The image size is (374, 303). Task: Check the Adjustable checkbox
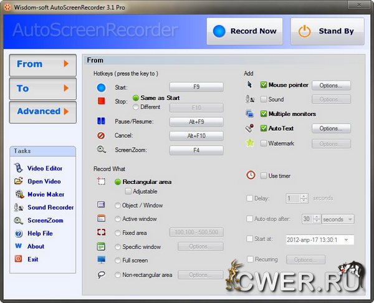pyautogui.click(x=128, y=191)
